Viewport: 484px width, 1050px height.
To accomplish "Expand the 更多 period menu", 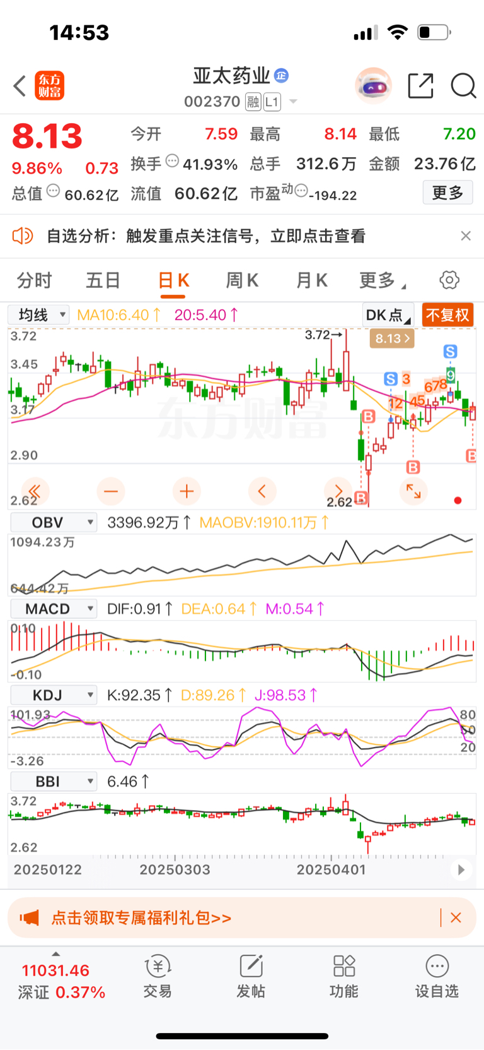I will coord(382,280).
